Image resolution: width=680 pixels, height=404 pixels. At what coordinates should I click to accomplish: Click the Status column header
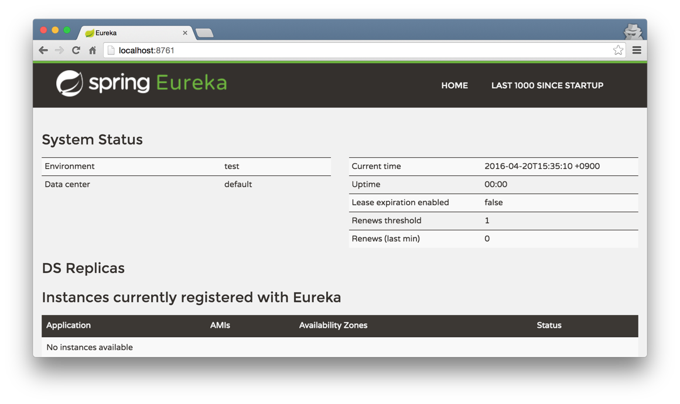549,326
